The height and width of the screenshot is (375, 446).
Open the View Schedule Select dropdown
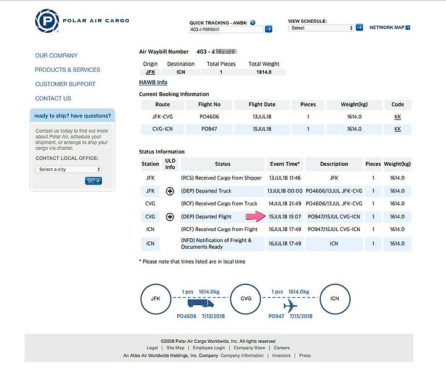tap(321, 28)
